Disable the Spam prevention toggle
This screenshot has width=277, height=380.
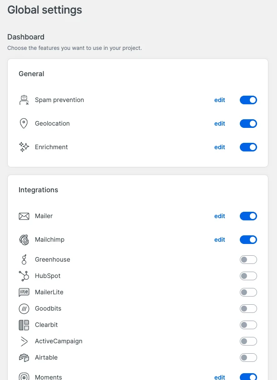point(248,100)
